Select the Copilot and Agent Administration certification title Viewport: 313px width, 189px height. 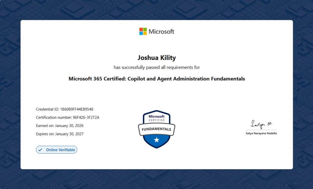156,79
